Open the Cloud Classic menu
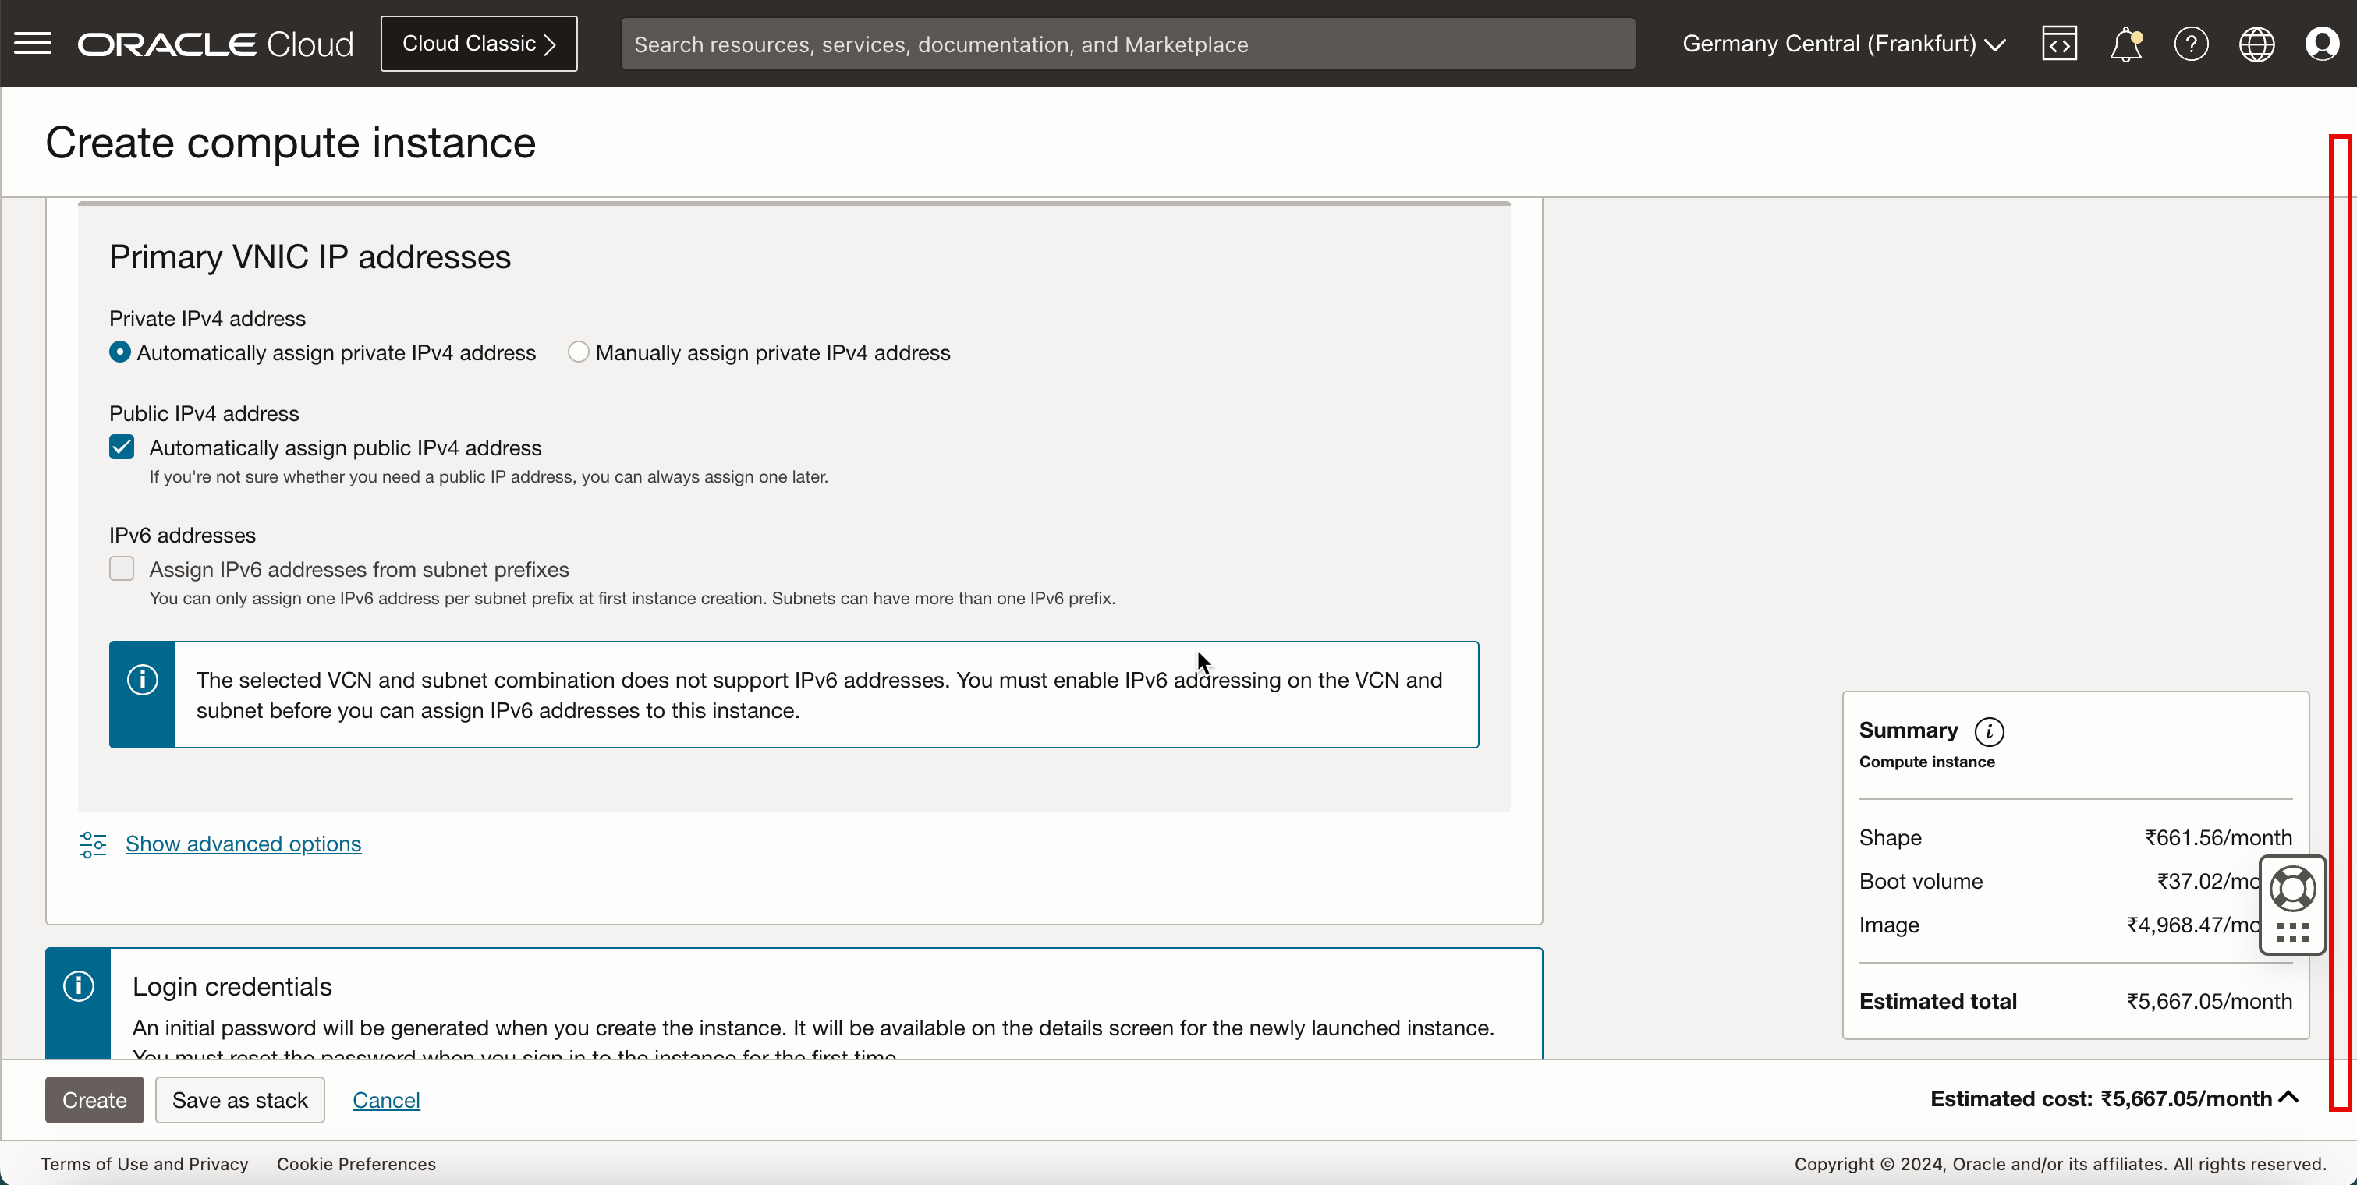Image resolution: width=2357 pixels, height=1185 pixels. pos(479,44)
